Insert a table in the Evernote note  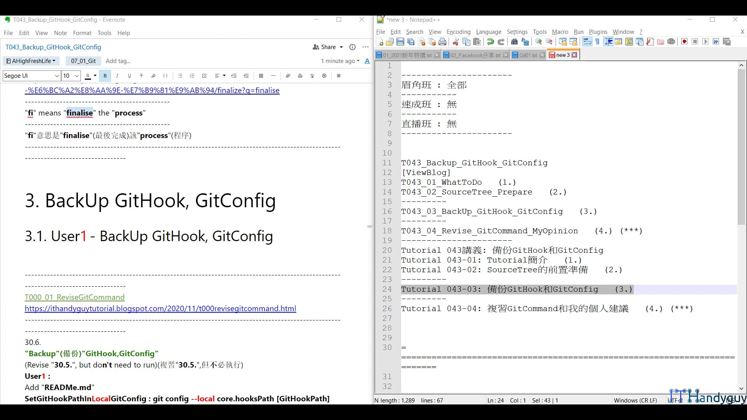(261, 76)
